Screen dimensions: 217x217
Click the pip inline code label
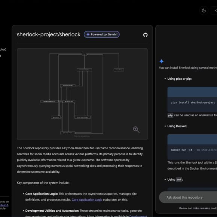pos(170,115)
